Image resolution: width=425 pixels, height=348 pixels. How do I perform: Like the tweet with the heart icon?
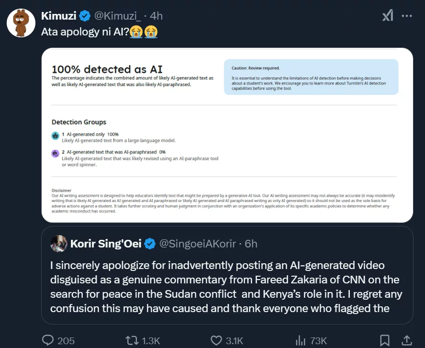(216, 340)
